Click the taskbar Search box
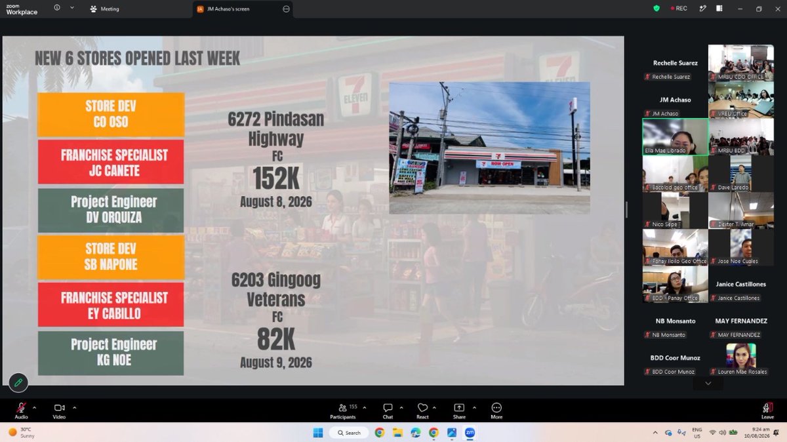 coord(348,433)
